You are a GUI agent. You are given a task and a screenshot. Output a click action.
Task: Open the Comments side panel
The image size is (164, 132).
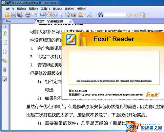[5, 61]
